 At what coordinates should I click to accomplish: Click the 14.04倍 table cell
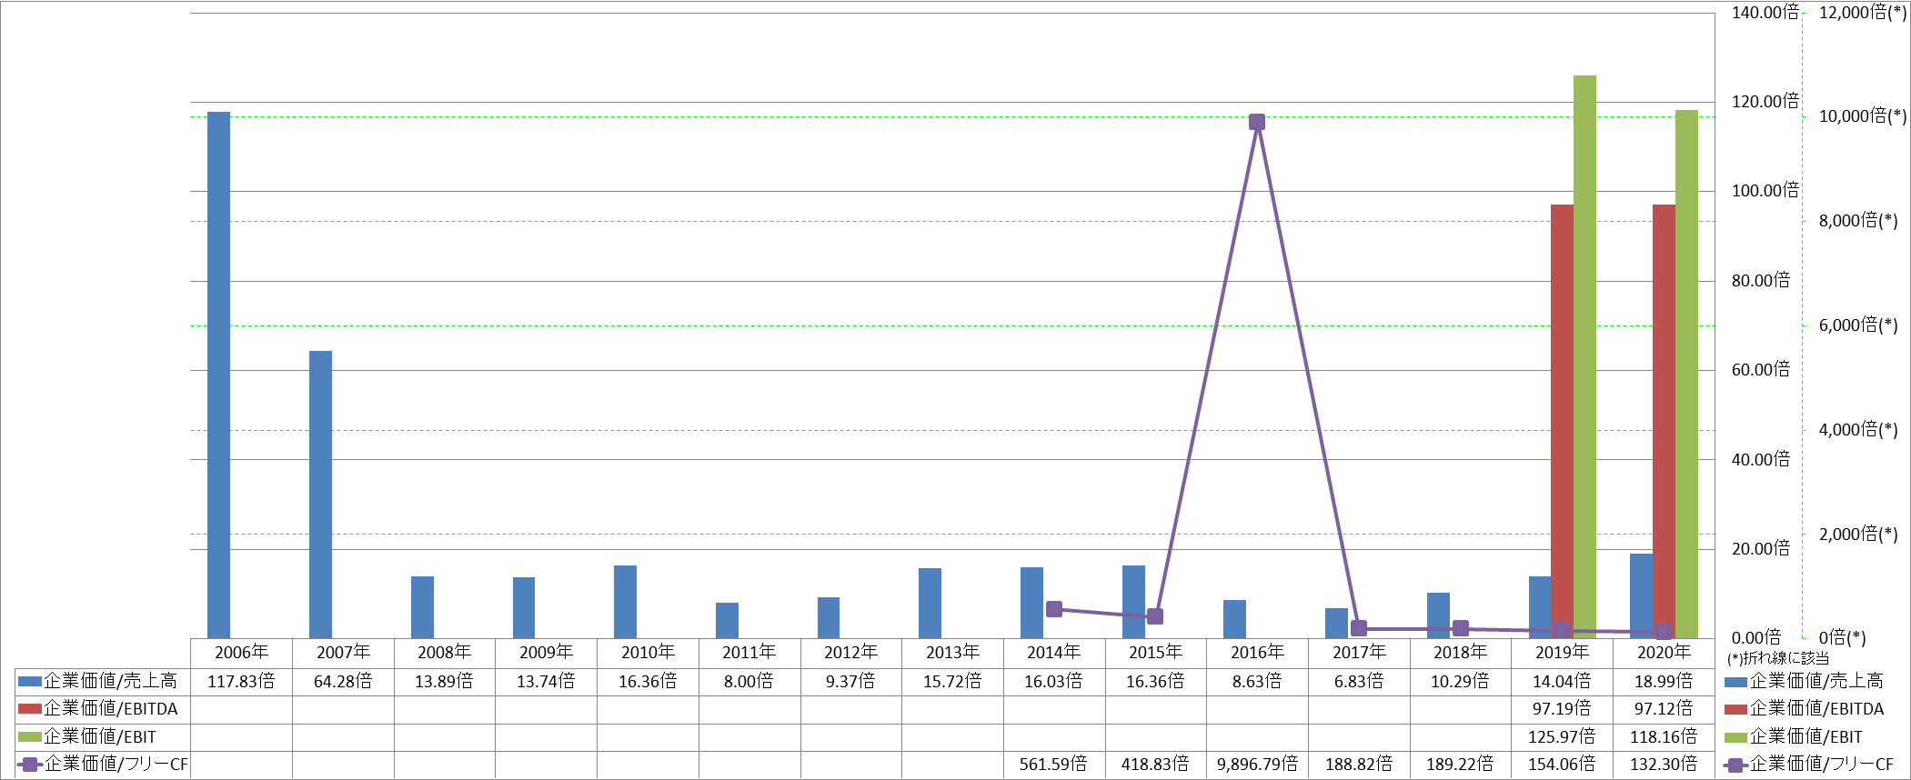(x=1562, y=681)
